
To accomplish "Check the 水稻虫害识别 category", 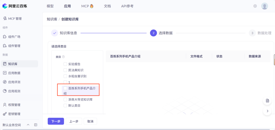I will coord(65,76).
